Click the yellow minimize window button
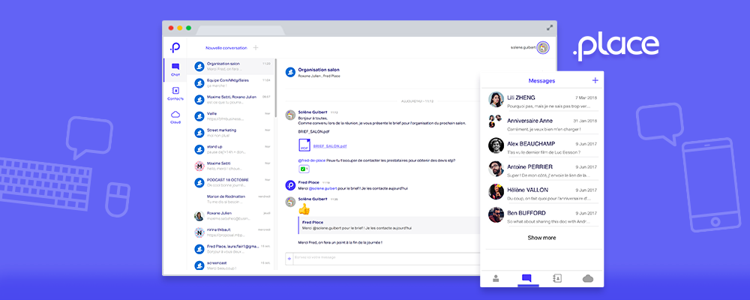This screenshot has width=750, height=300. click(x=180, y=28)
